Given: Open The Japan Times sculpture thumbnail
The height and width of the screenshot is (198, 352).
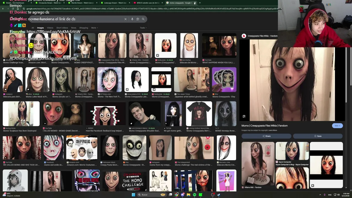Looking at the screenshot, I should (191, 80).
